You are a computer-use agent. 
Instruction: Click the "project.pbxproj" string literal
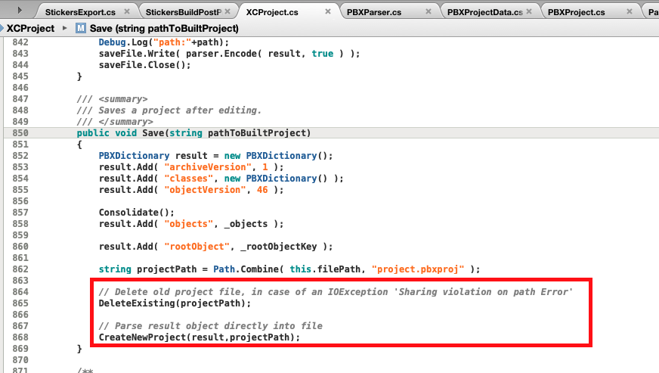click(x=418, y=269)
